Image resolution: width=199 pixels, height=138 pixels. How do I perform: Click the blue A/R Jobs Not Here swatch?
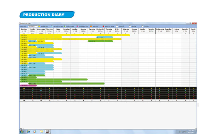(52, 26)
